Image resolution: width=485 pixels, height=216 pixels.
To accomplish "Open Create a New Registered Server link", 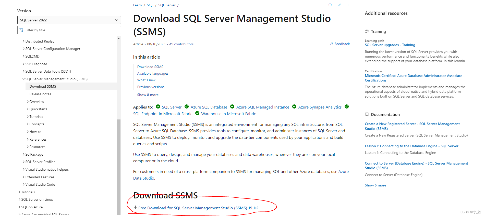I will click(x=412, y=126).
